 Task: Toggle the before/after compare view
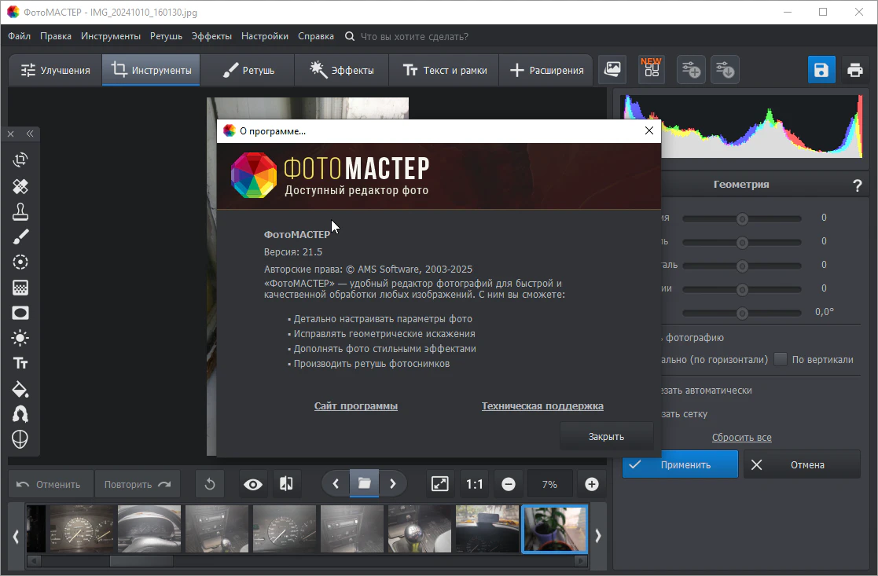point(286,484)
